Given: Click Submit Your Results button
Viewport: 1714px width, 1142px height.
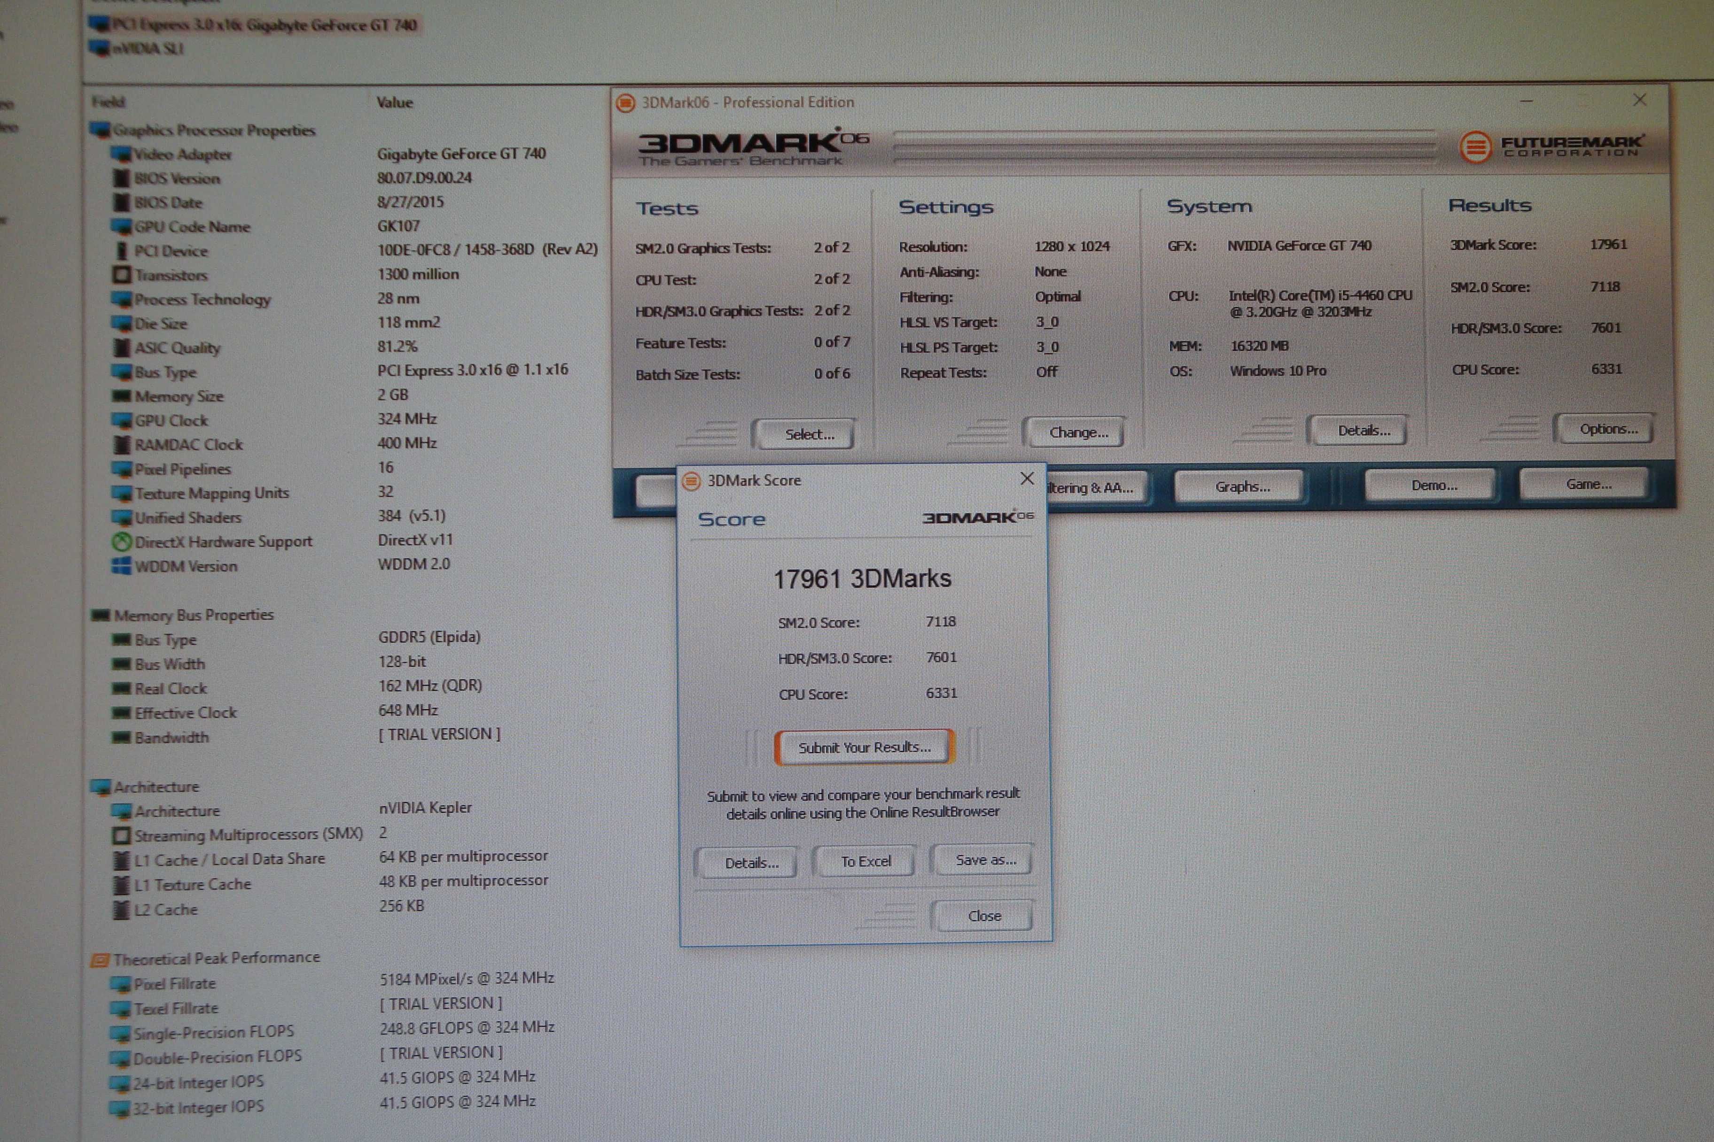Looking at the screenshot, I should (865, 748).
